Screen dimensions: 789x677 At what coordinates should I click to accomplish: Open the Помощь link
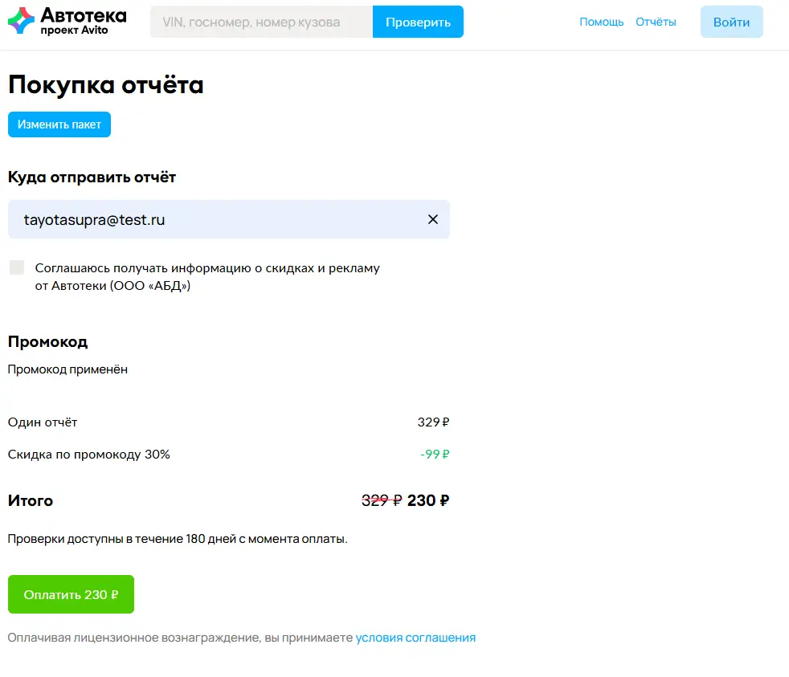(601, 22)
